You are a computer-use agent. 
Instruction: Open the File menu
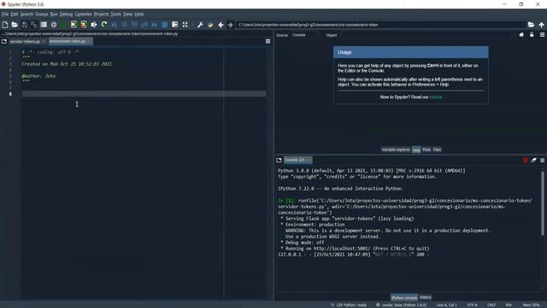(5, 14)
